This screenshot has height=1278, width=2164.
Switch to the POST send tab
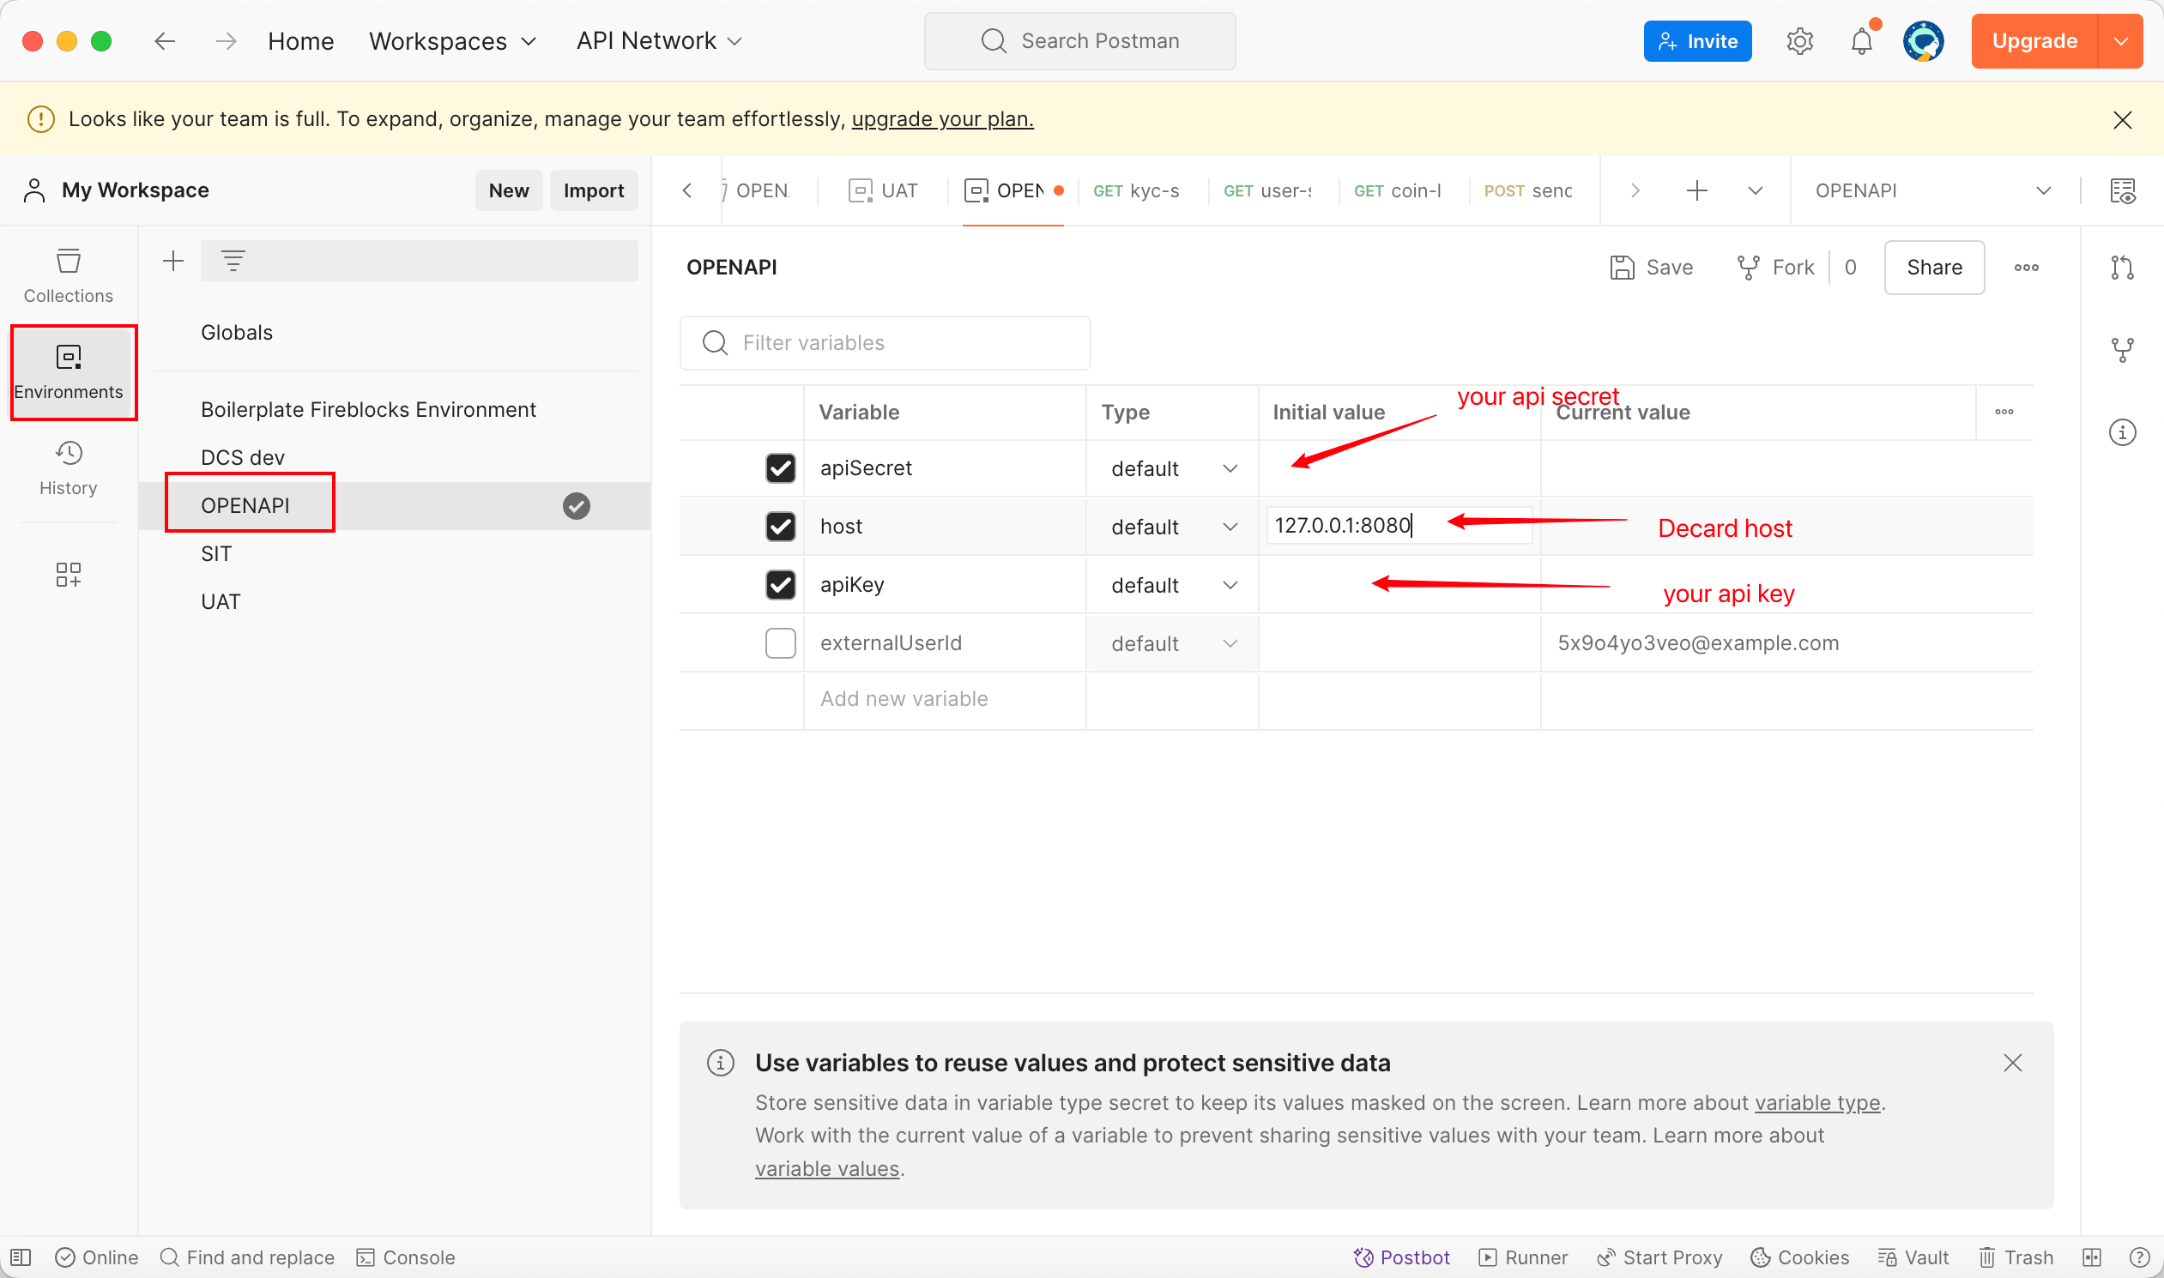(1527, 190)
